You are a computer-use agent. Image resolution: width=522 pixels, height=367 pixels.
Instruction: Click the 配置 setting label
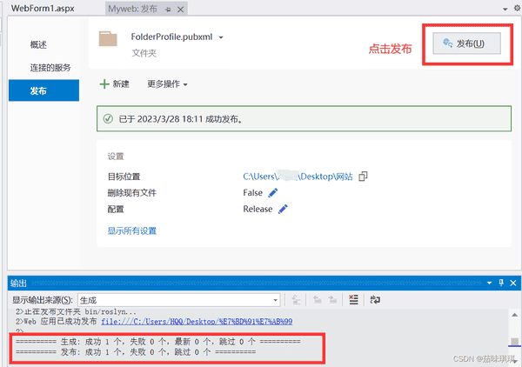coord(116,210)
